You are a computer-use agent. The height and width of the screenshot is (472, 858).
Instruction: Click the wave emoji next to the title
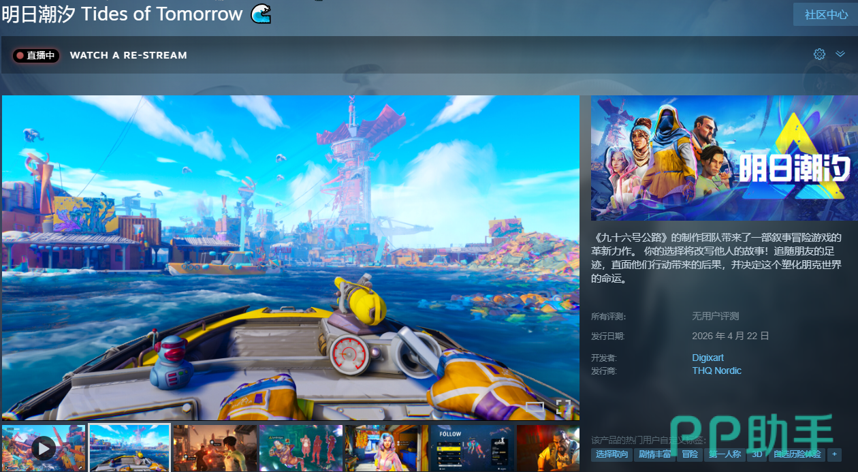point(261,14)
